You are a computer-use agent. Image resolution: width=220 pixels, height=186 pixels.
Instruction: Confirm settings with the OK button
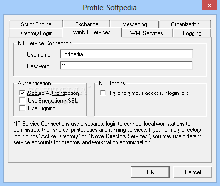click(150, 172)
